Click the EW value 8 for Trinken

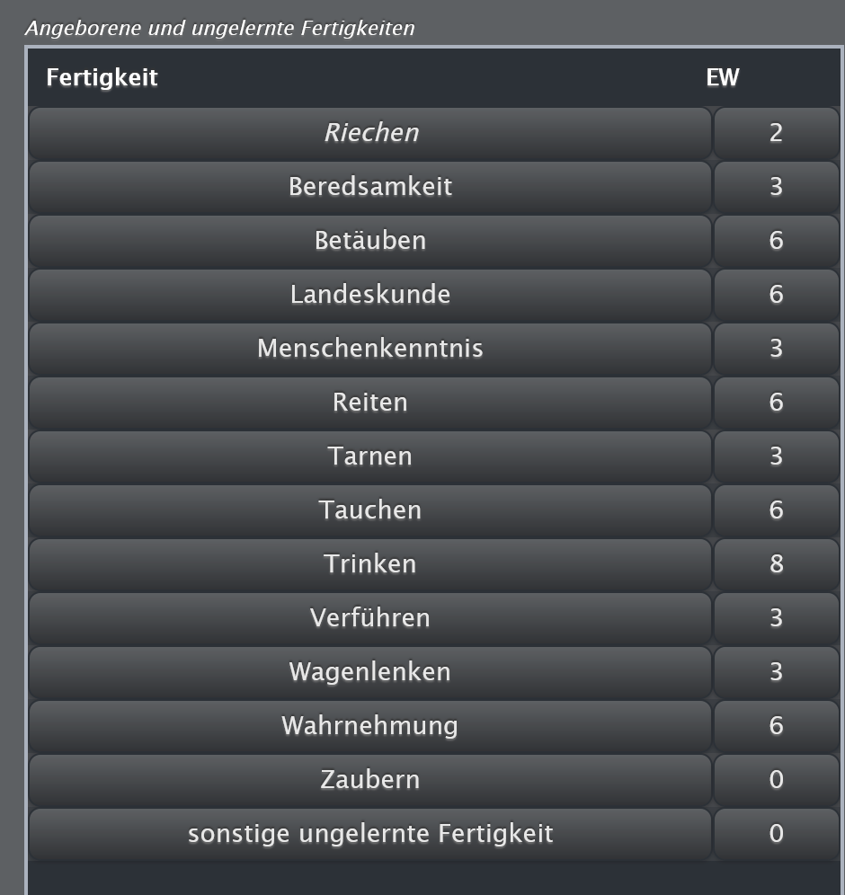coord(776,564)
